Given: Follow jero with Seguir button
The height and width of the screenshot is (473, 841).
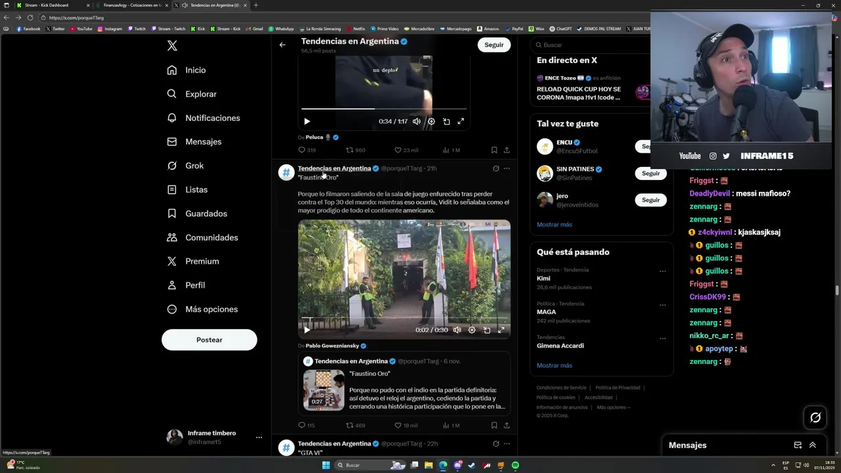Looking at the screenshot, I should 650,200.
